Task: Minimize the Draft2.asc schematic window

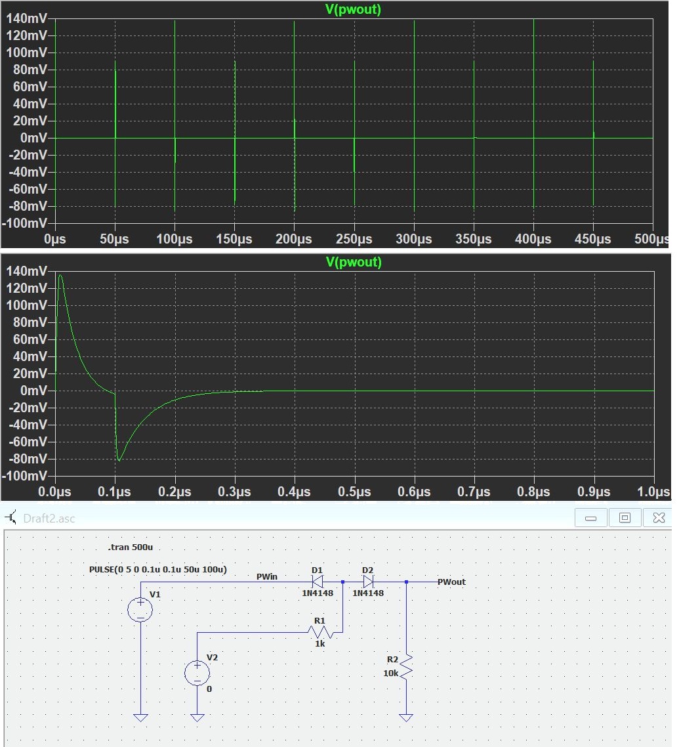Action: pos(591,518)
